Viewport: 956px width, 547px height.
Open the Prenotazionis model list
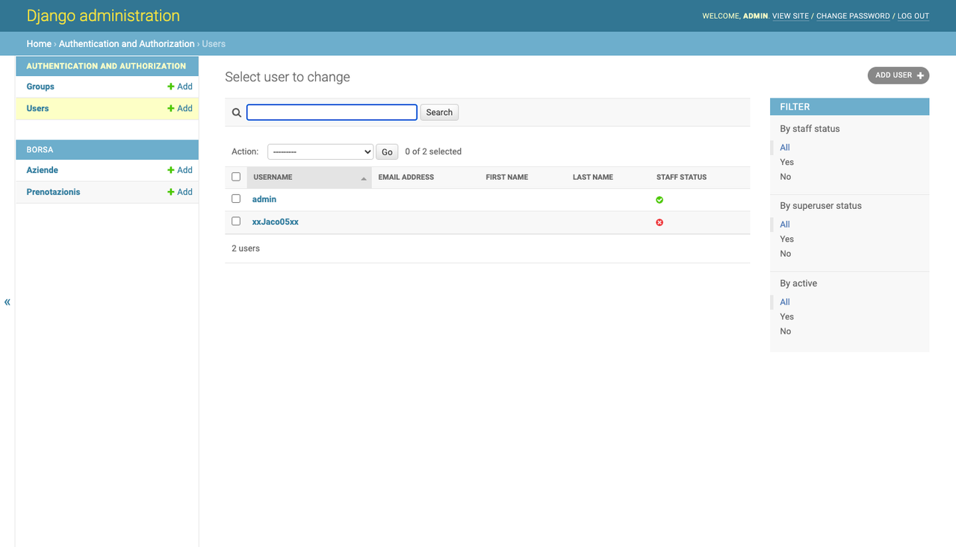53,192
